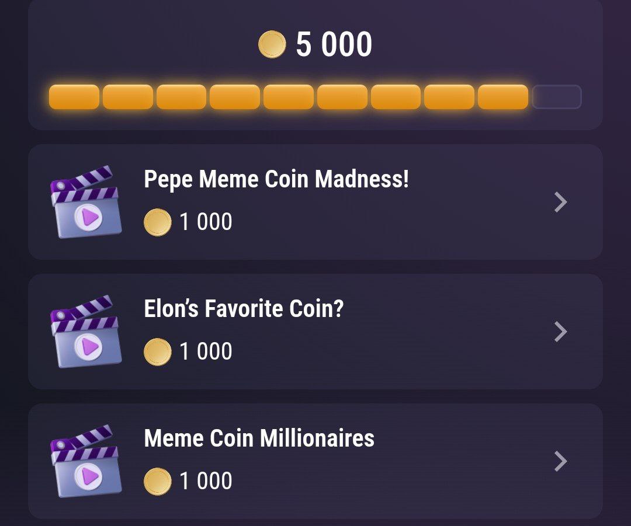Tap the Elon's Favorite Coin clapperboard icon

(x=86, y=332)
